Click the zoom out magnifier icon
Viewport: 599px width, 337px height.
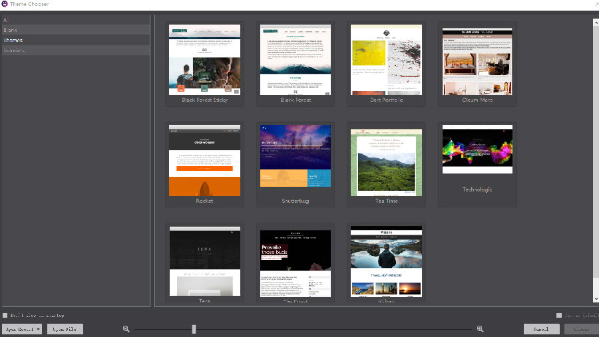126,329
